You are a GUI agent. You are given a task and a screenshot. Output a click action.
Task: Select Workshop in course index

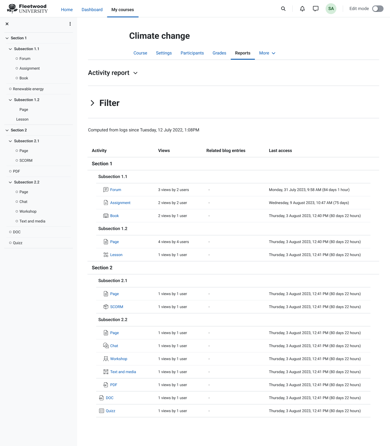pos(28,211)
